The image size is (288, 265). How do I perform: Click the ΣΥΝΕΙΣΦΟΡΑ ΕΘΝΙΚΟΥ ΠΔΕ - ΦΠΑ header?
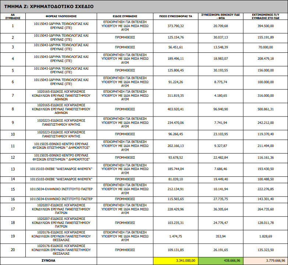pyautogui.click(x=220, y=16)
